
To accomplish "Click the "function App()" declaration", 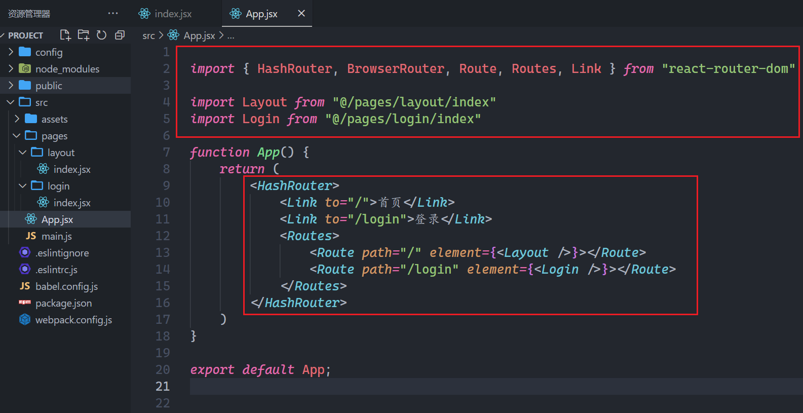I will (242, 153).
